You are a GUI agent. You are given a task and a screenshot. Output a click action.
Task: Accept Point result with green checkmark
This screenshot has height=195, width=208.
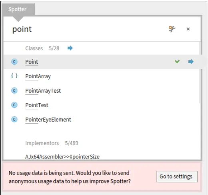[x=177, y=61]
